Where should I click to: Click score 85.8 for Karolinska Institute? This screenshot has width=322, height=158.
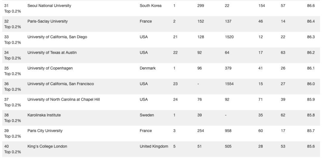click(x=311, y=115)
